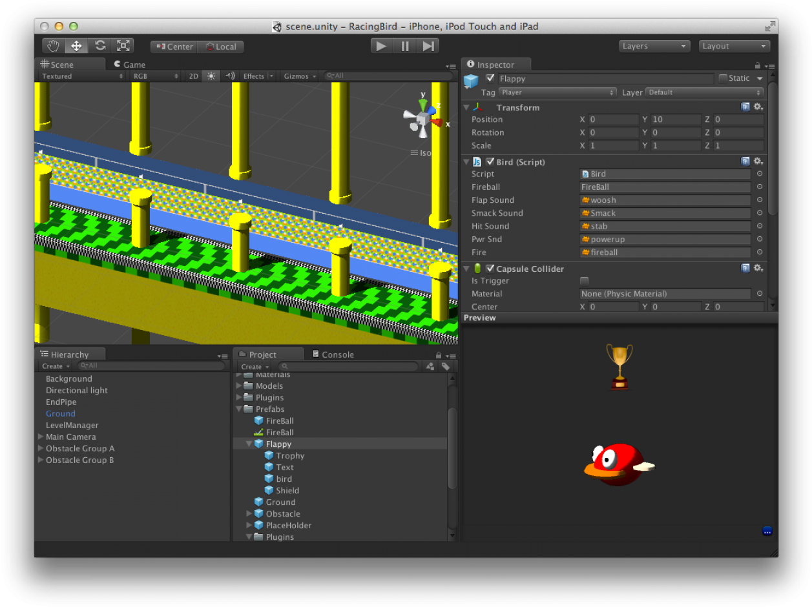812x607 pixels.
Task: Click the scene orientation gizmo cube
Action: [422, 120]
